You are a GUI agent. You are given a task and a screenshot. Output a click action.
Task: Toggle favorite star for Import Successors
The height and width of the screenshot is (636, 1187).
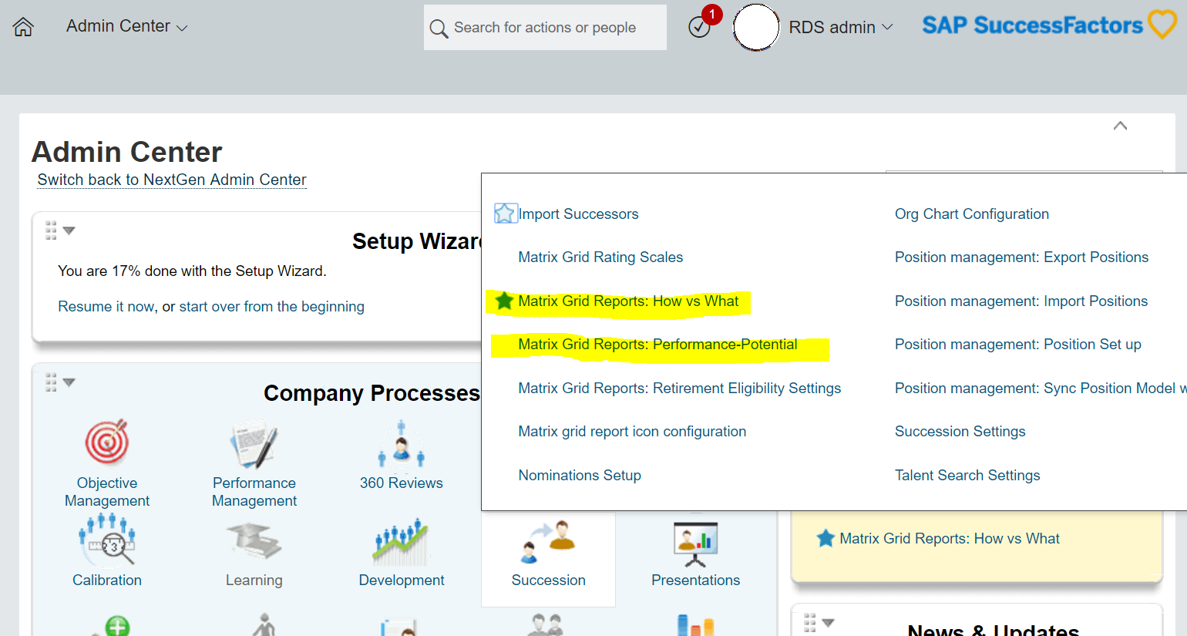(505, 214)
